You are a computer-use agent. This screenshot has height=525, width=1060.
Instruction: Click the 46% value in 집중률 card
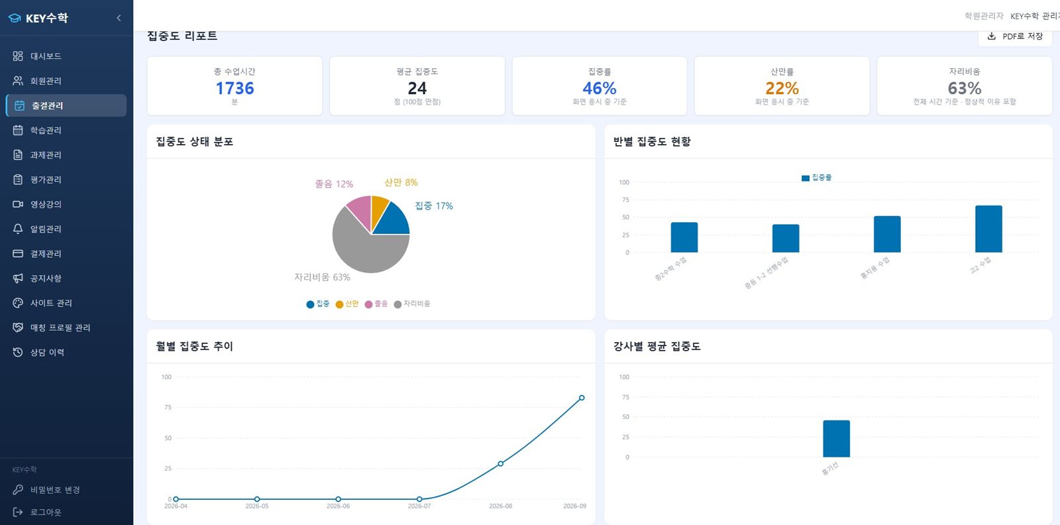click(x=600, y=88)
